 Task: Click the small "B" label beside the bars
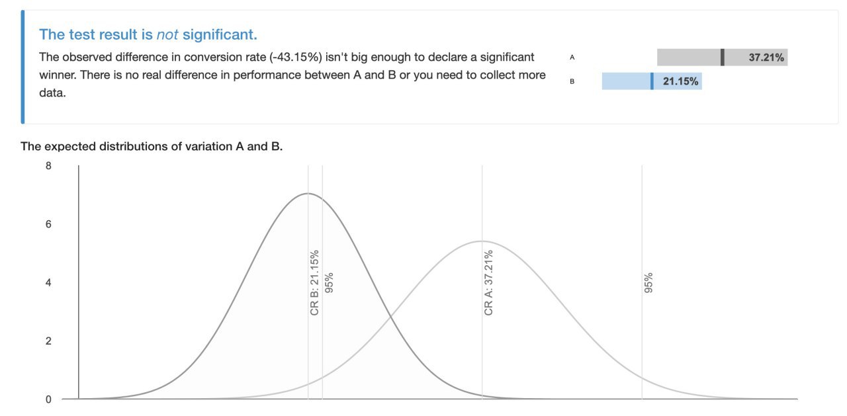[x=572, y=81]
